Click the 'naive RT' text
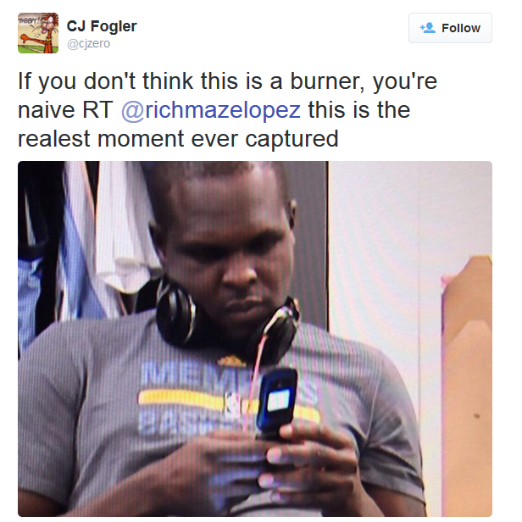The image size is (522, 522). (65, 110)
